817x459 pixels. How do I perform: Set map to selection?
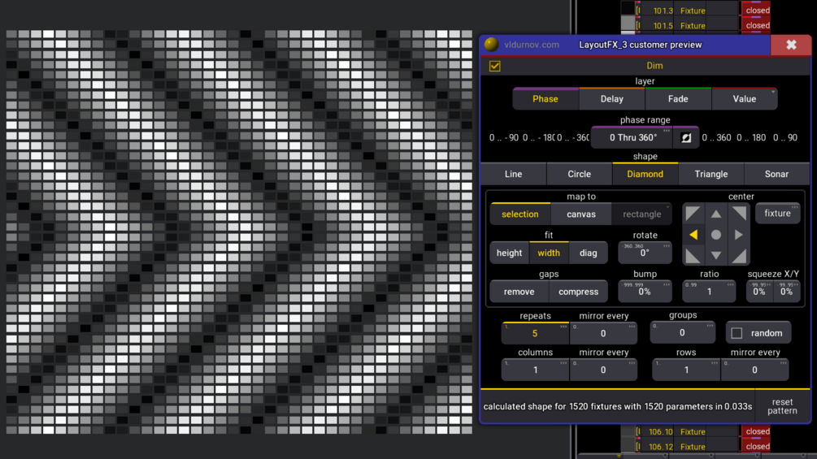(520, 214)
